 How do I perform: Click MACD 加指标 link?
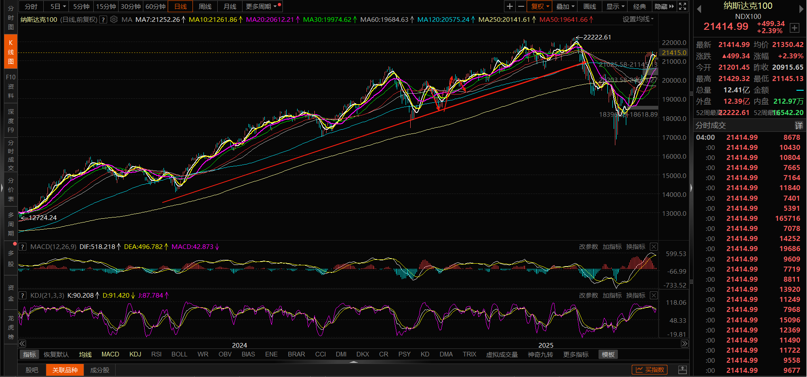point(612,247)
